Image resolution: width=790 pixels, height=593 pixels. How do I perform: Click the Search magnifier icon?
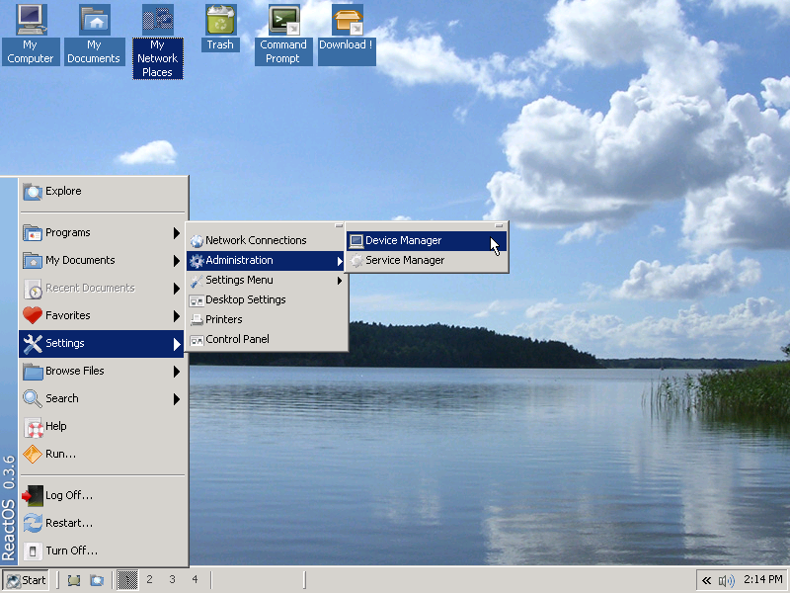click(x=33, y=399)
